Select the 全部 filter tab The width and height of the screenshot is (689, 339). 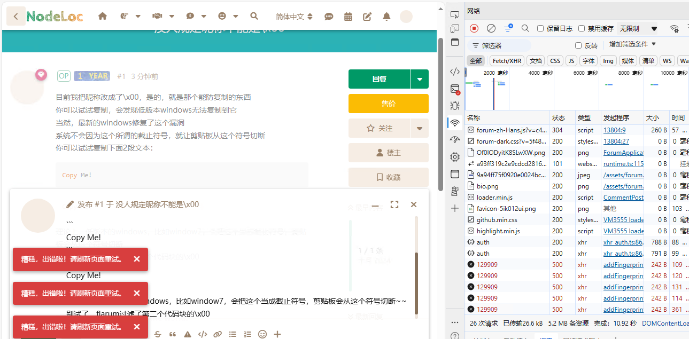(476, 61)
